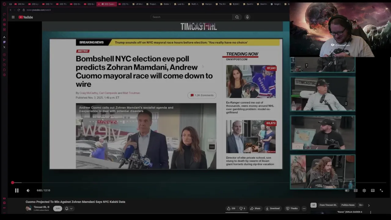Open Timcast IRL channel avatar
This screenshot has height=220, width=391.
point(29,208)
